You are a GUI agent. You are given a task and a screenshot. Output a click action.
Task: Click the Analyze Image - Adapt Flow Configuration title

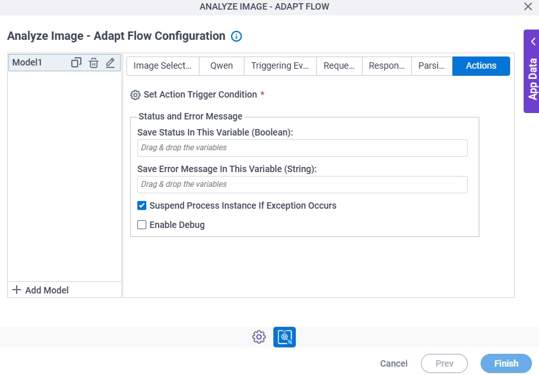pyautogui.click(x=116, y=36)
